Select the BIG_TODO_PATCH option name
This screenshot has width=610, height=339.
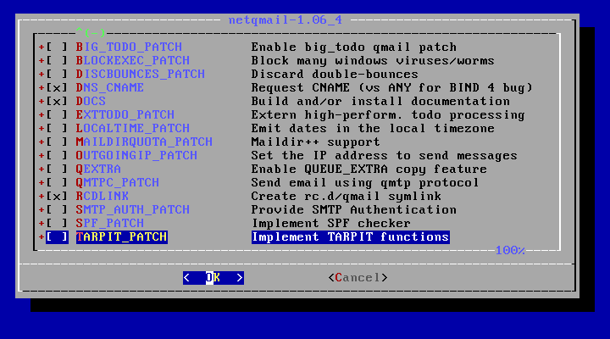pos(129,47)
